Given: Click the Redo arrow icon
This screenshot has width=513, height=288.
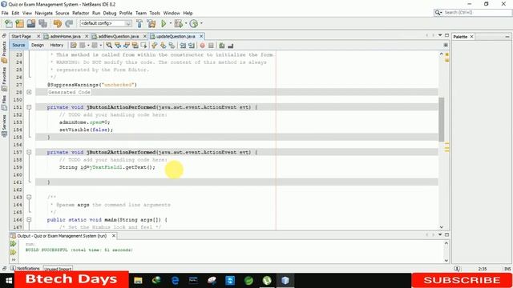Looking at the screenshot, I should 69,23.
